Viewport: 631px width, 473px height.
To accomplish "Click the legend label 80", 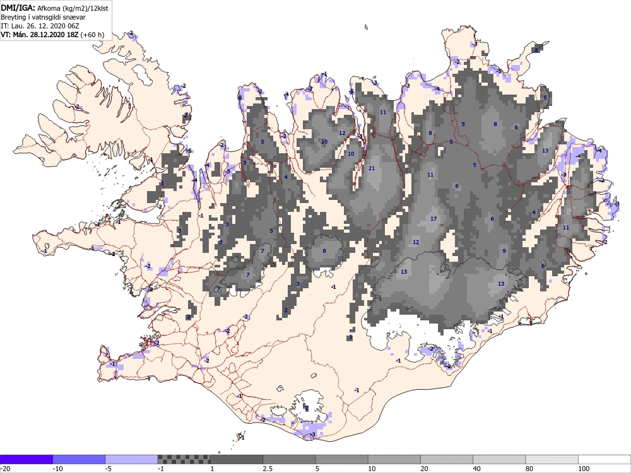I will click(x=529, y=469).
